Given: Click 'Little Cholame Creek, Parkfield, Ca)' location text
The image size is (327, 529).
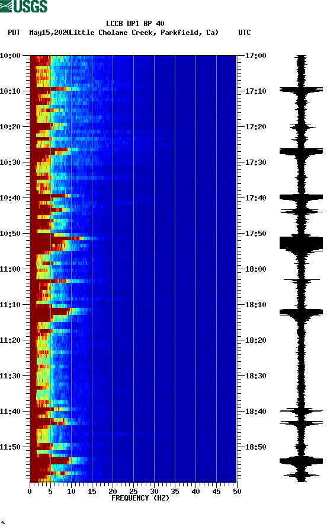Looking at the screenshot, I should tap(143, 33).
